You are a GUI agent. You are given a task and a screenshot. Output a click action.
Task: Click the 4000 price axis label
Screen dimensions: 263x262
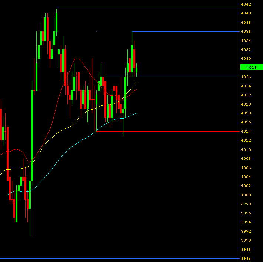[x=246, y=195]
